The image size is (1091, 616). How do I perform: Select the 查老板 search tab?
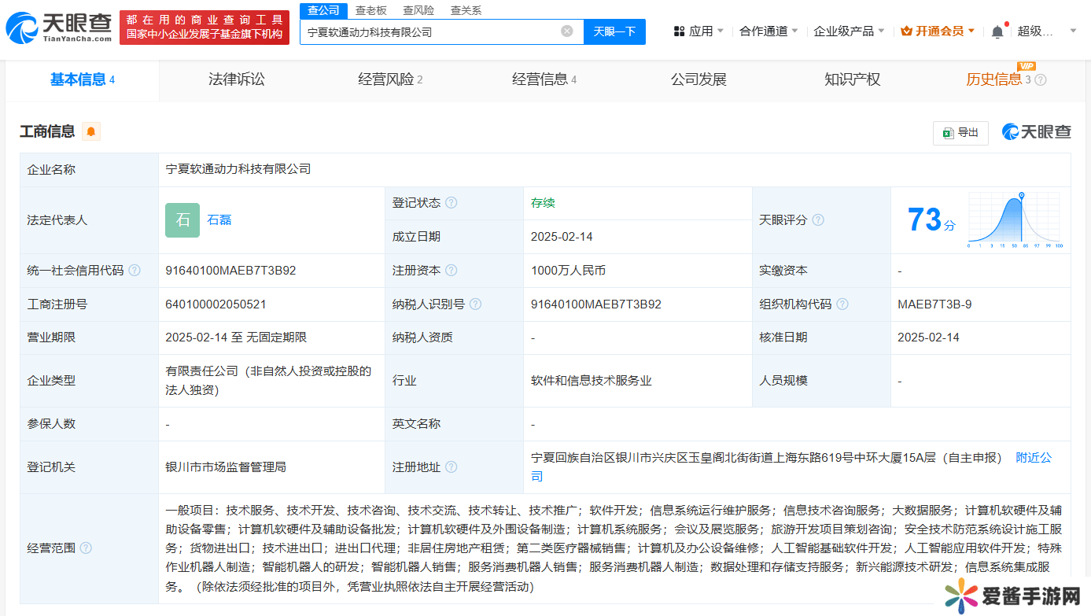point(370,10)
